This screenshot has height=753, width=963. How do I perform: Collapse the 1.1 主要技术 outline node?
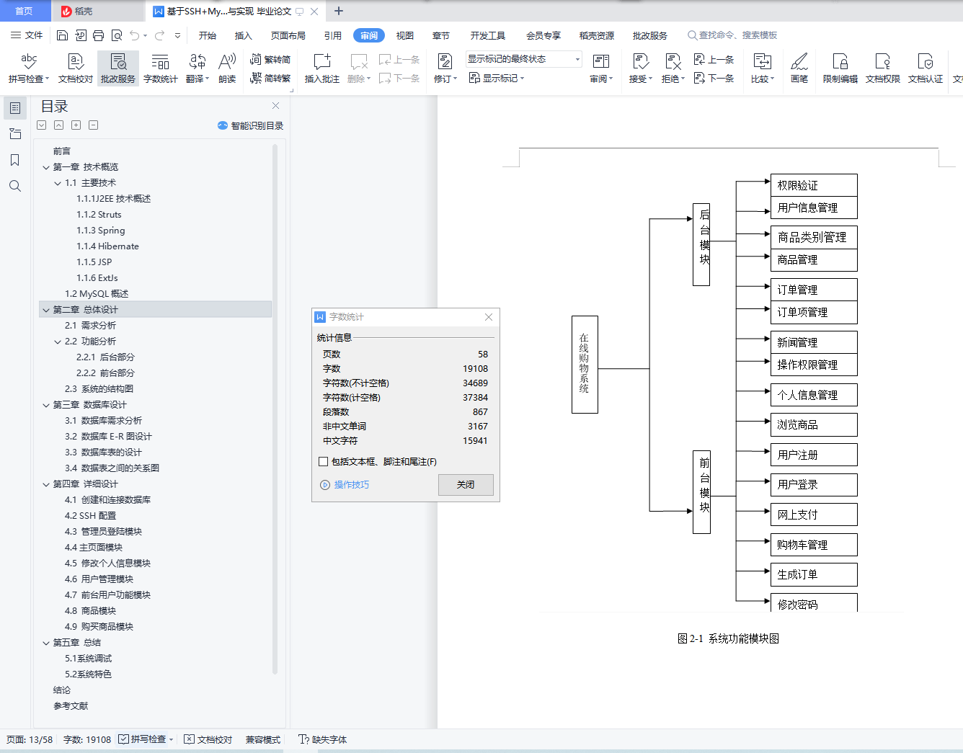click(58, 183)
